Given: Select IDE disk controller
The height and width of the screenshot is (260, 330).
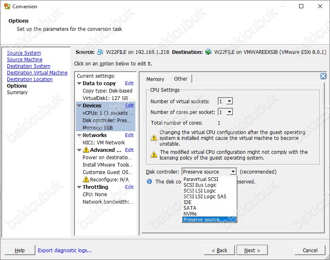Looking at the screenshot, I should [x=209, y=202].
